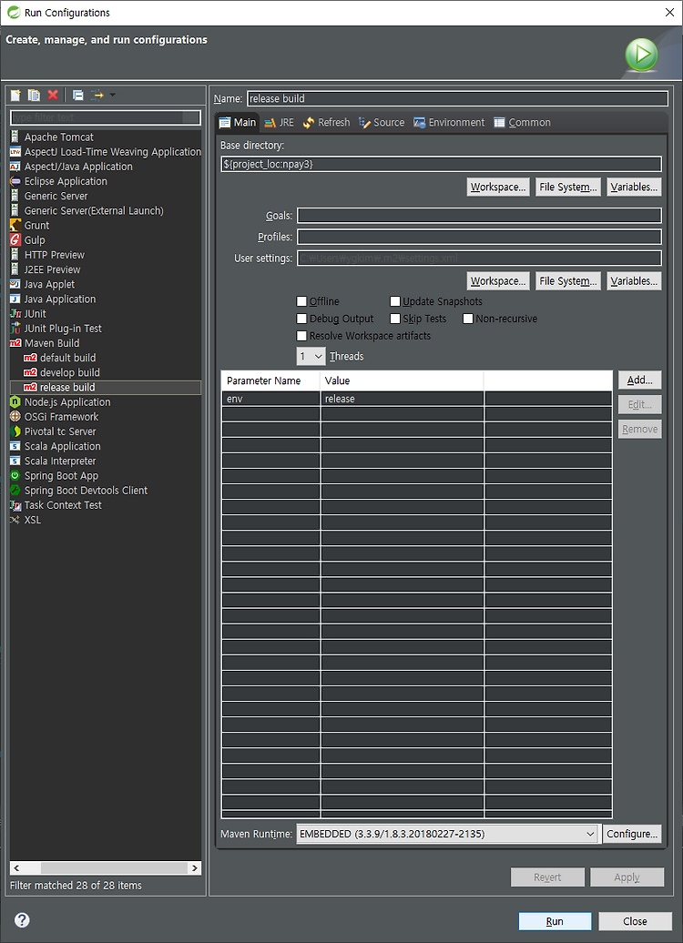Click File System button under Base directory

pos(568,187)
